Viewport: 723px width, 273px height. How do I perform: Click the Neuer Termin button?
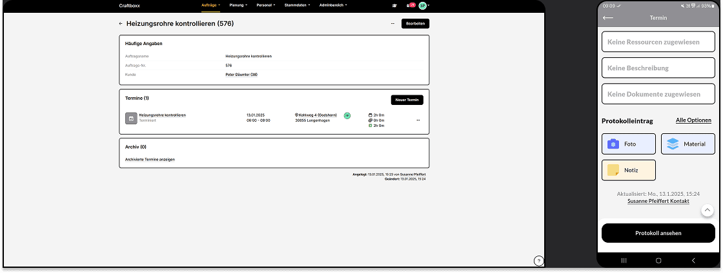pos(407,100)
